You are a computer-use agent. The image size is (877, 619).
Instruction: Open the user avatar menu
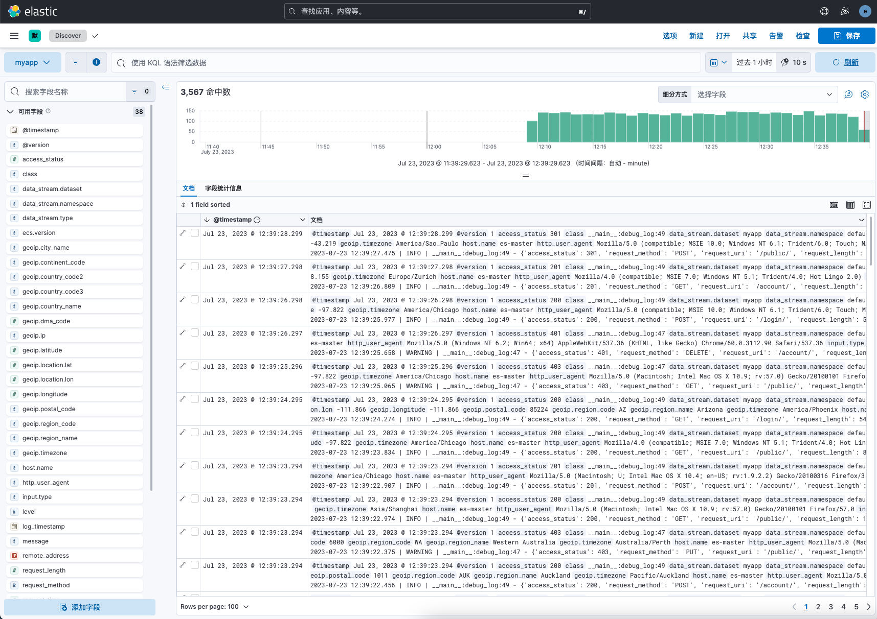tap(865, 11)
